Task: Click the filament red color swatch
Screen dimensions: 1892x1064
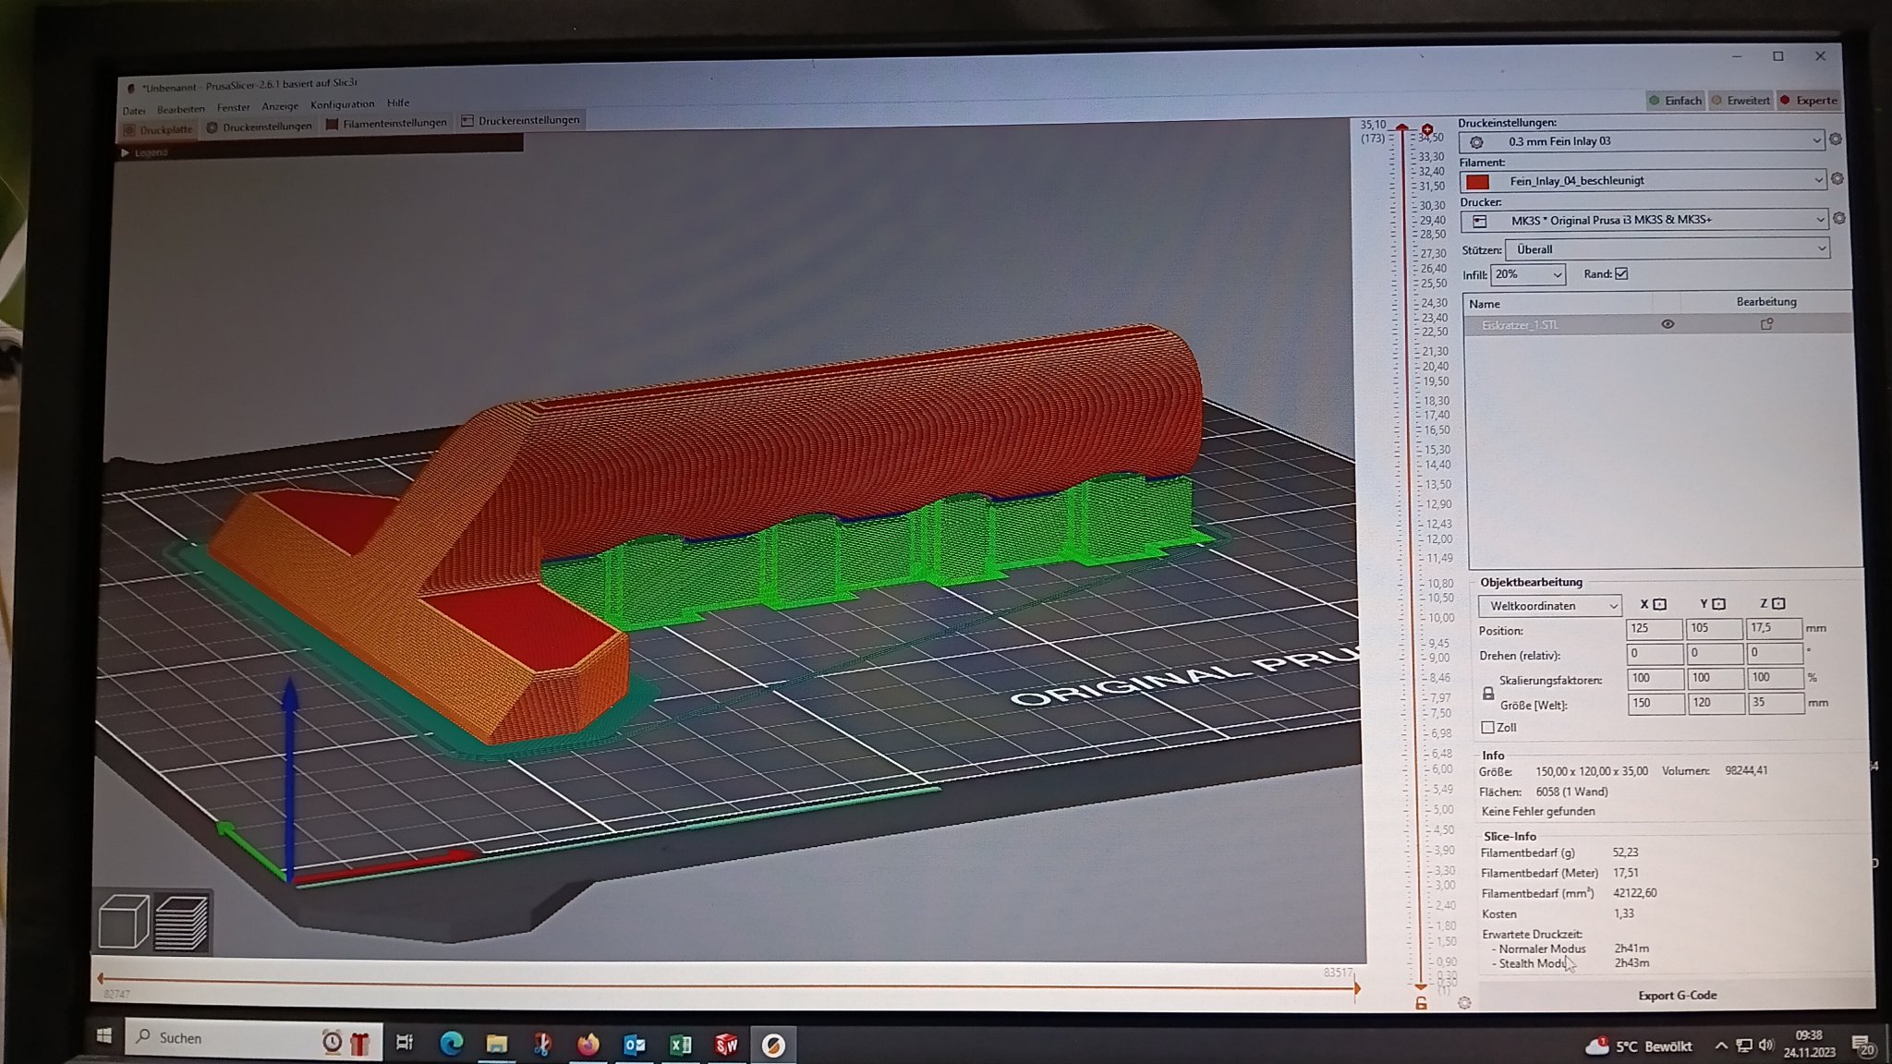Action: (x=1477, y=181)
